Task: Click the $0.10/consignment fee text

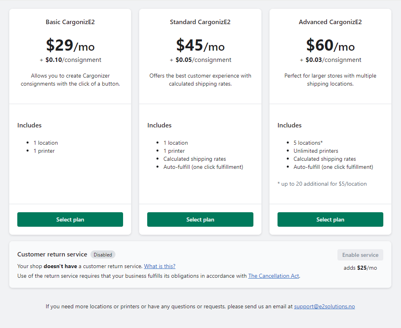Action: [73, 60]
